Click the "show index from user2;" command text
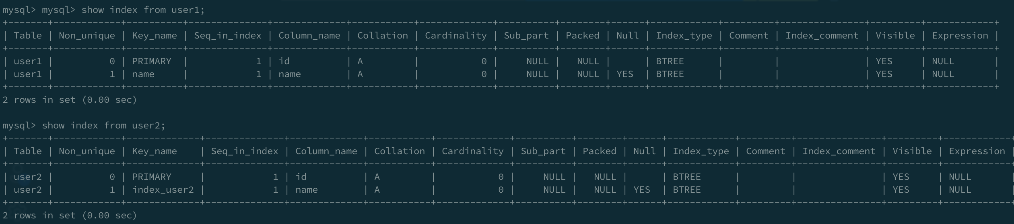The height and width of the screenshot is (224, 1014). point(103,125)
